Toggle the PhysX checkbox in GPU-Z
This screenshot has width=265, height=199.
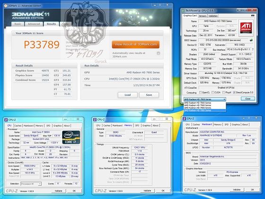tap(223, 92)
